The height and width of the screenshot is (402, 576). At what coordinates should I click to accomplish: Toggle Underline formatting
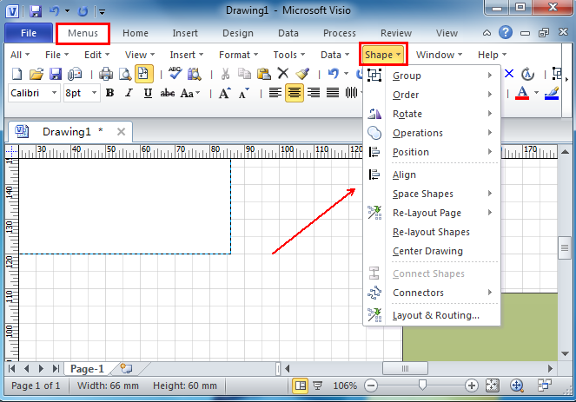tap(148, 93)
